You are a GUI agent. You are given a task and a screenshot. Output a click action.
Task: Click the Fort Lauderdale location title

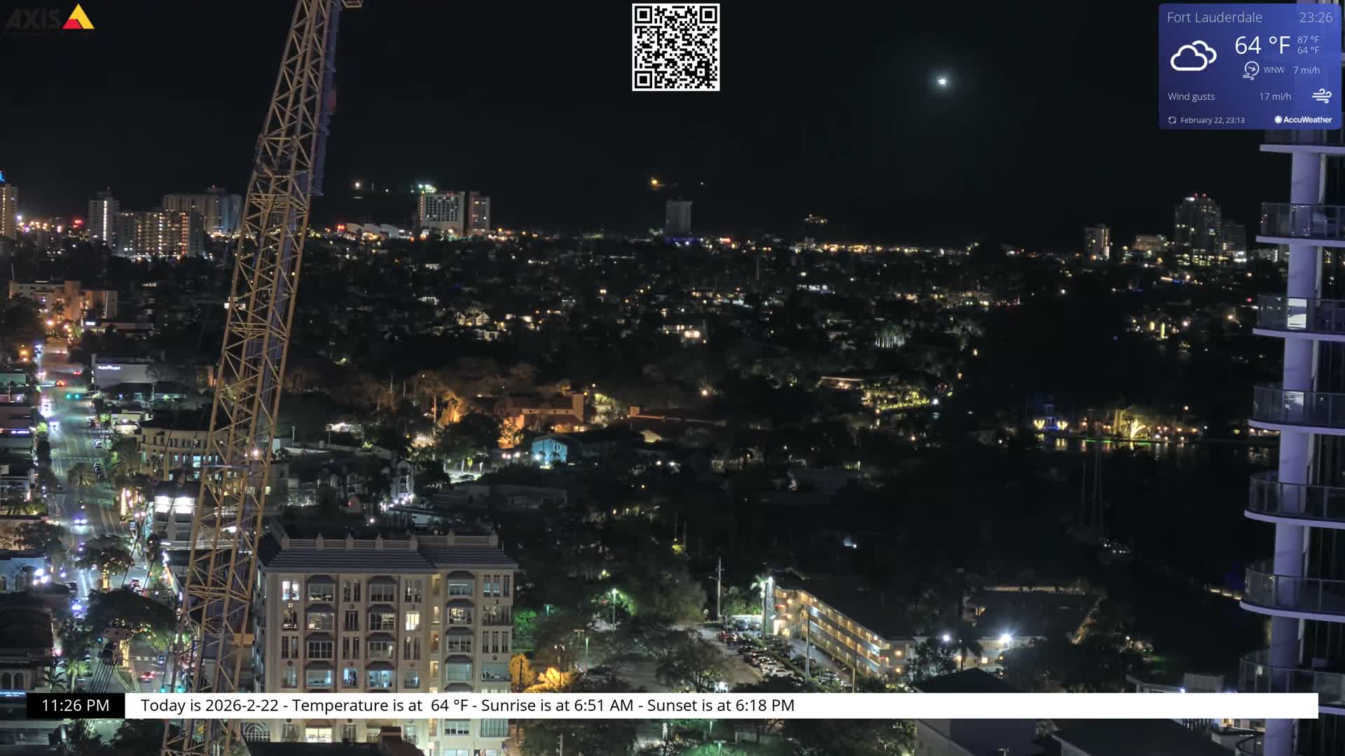click(1214, 17)
